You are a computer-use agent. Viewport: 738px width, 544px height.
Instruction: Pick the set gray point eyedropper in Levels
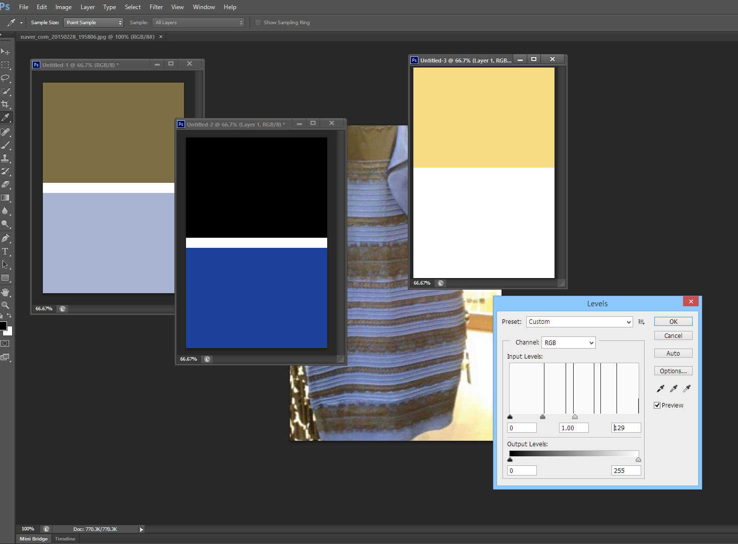click(673, 388)
